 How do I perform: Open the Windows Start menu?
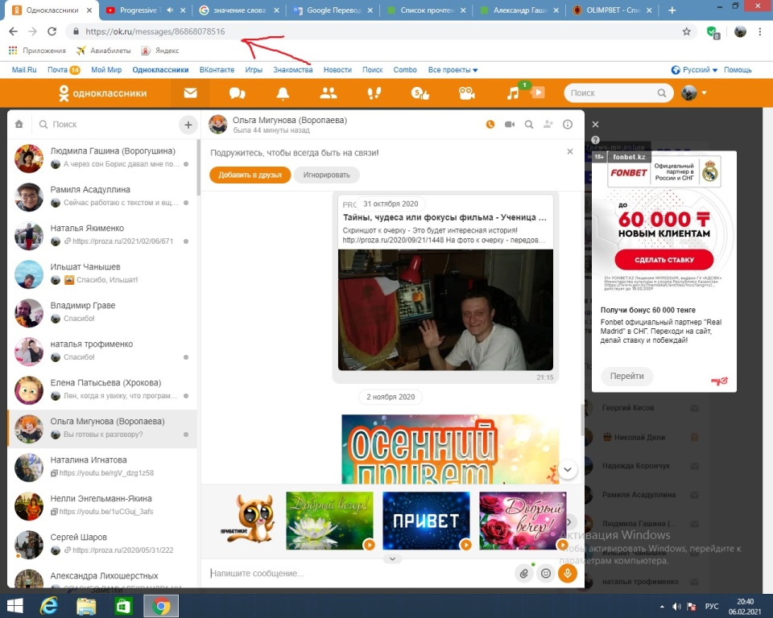pyautogui.click(x=14, y=606)
